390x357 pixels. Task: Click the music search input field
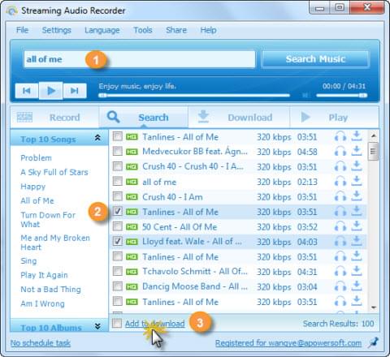(x=139, y=59)
